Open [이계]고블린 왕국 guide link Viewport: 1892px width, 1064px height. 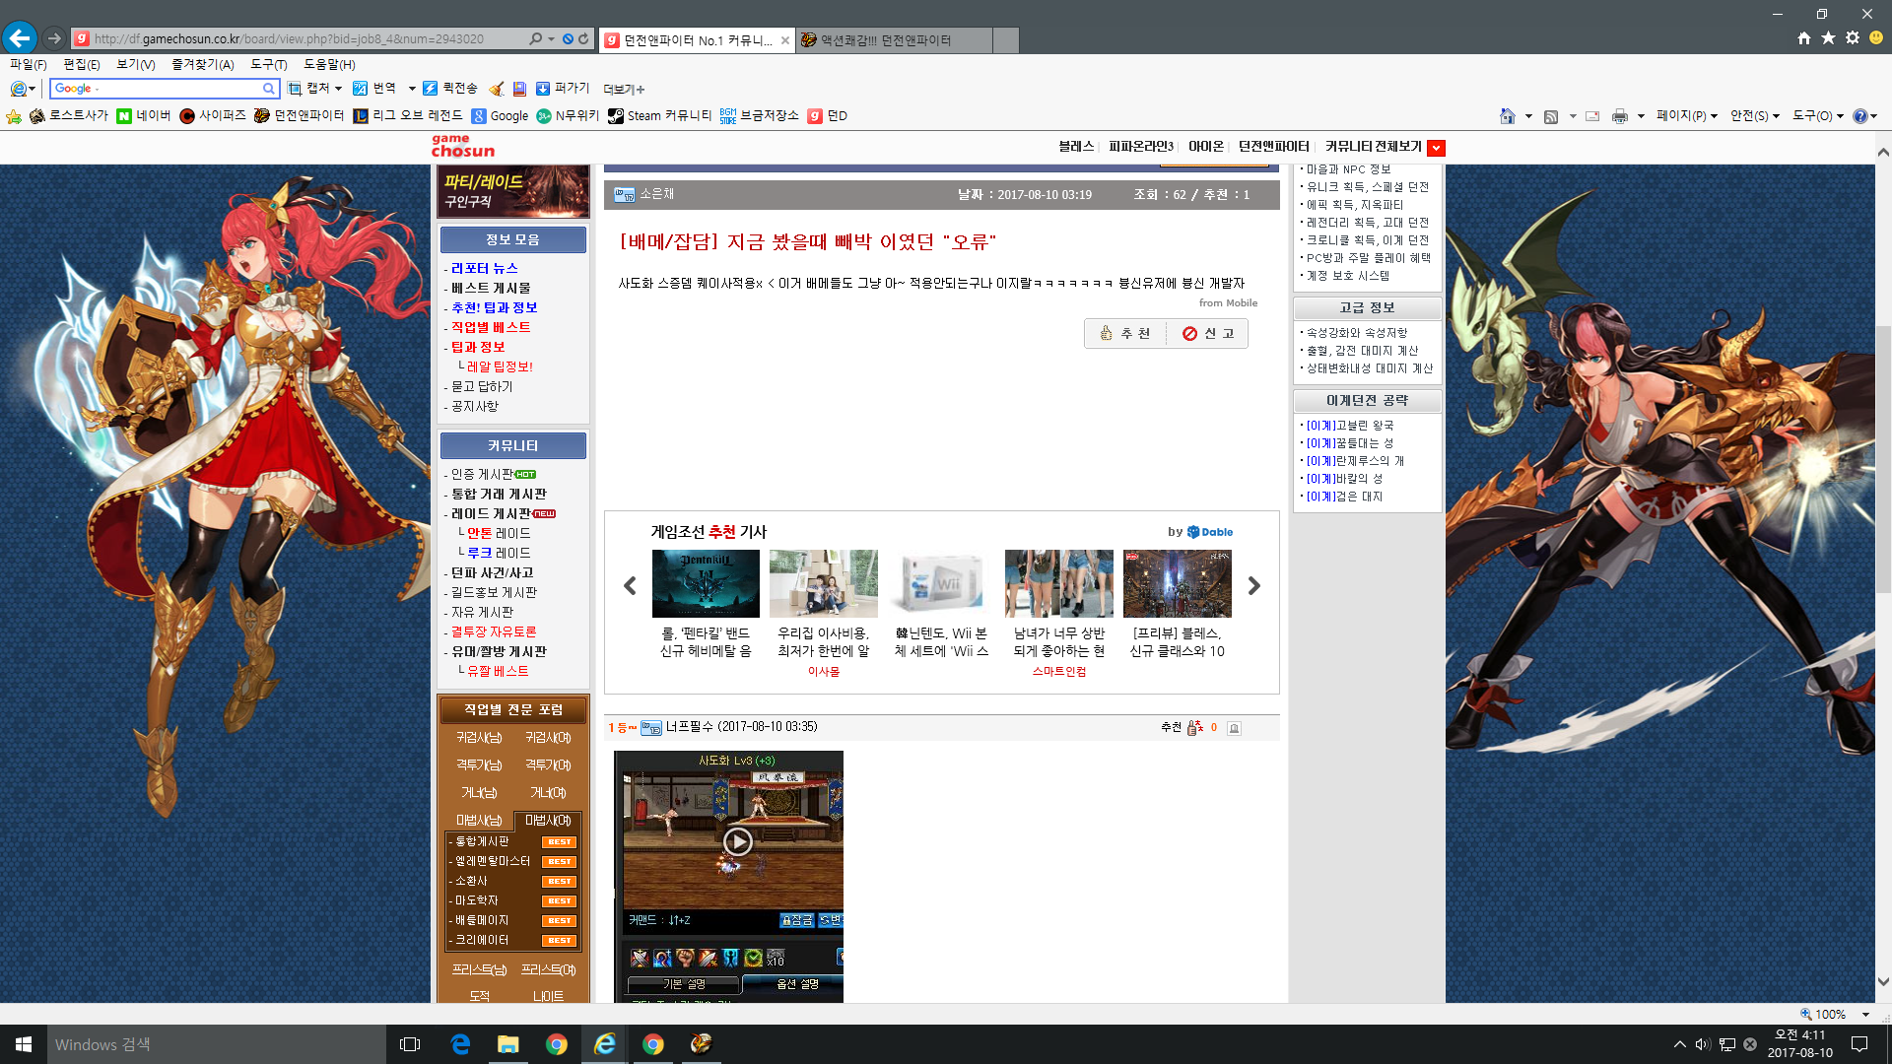[1350, 426]
